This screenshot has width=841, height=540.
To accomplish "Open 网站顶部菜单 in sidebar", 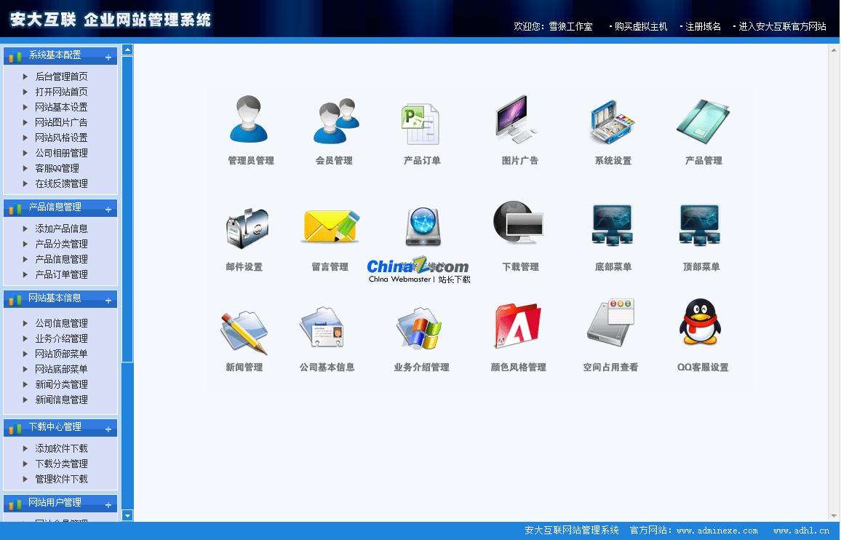I will [61, 354].
